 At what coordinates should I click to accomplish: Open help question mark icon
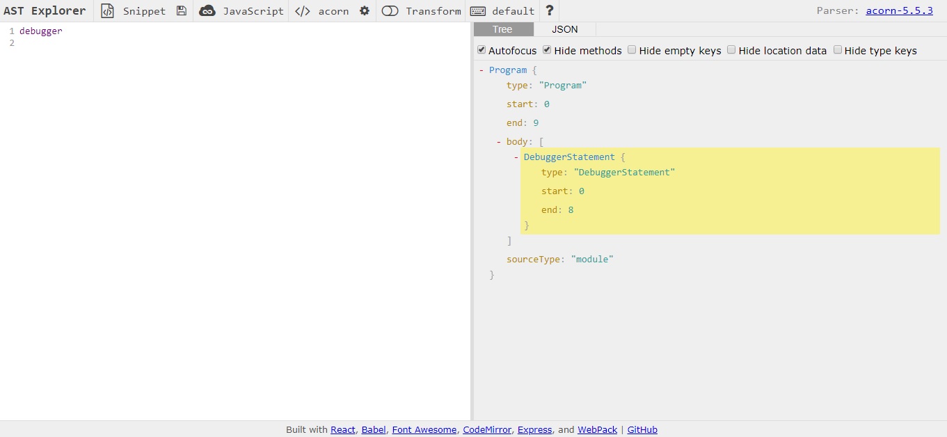(550, 11)
